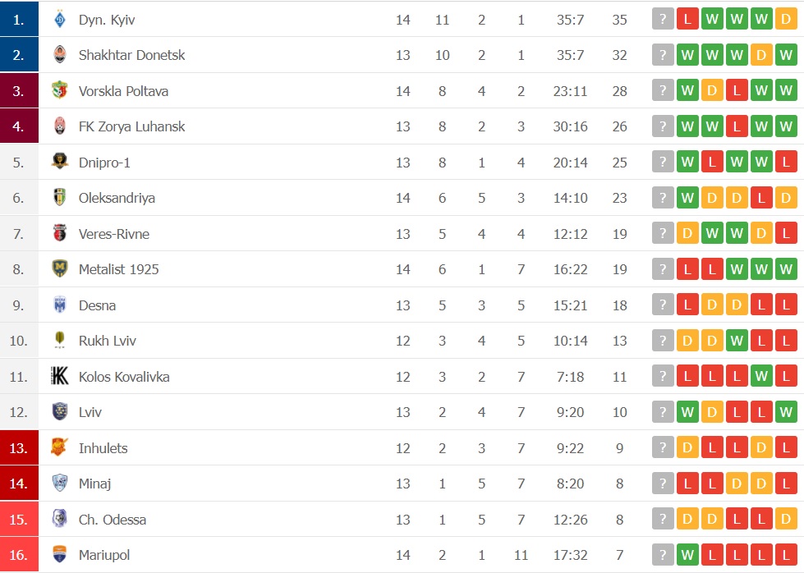Click the Metalist 1925 club badge

[x=59, y=269]
